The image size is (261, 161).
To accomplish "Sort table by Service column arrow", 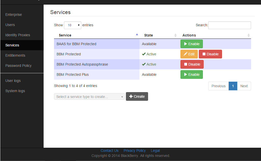I will pyautogui.click(x=137, y=35).
